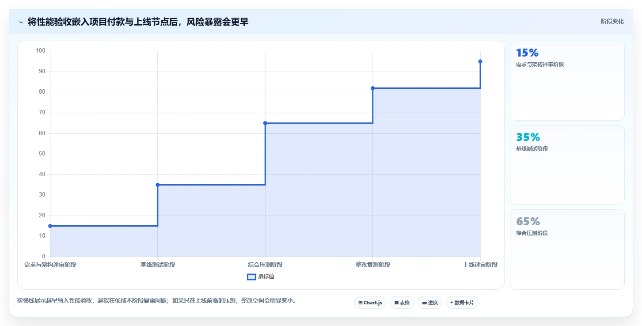Click the 阶段变化 label in header
The height and width of the screenshot is (326, 642).
pyautogui.click(x=612, y=22)
